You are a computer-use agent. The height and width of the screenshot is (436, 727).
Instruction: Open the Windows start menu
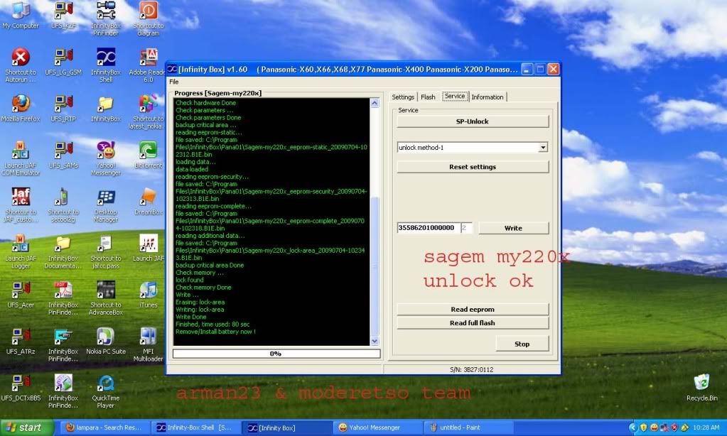[x=27, y=427]
